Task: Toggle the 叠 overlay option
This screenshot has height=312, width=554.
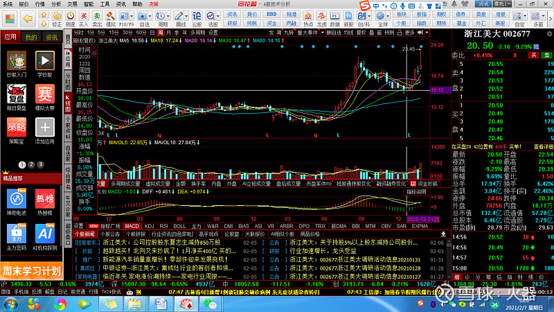Action: [x=371, y=33]
